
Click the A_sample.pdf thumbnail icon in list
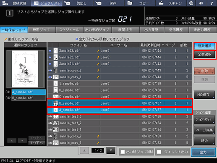[55, 110]
